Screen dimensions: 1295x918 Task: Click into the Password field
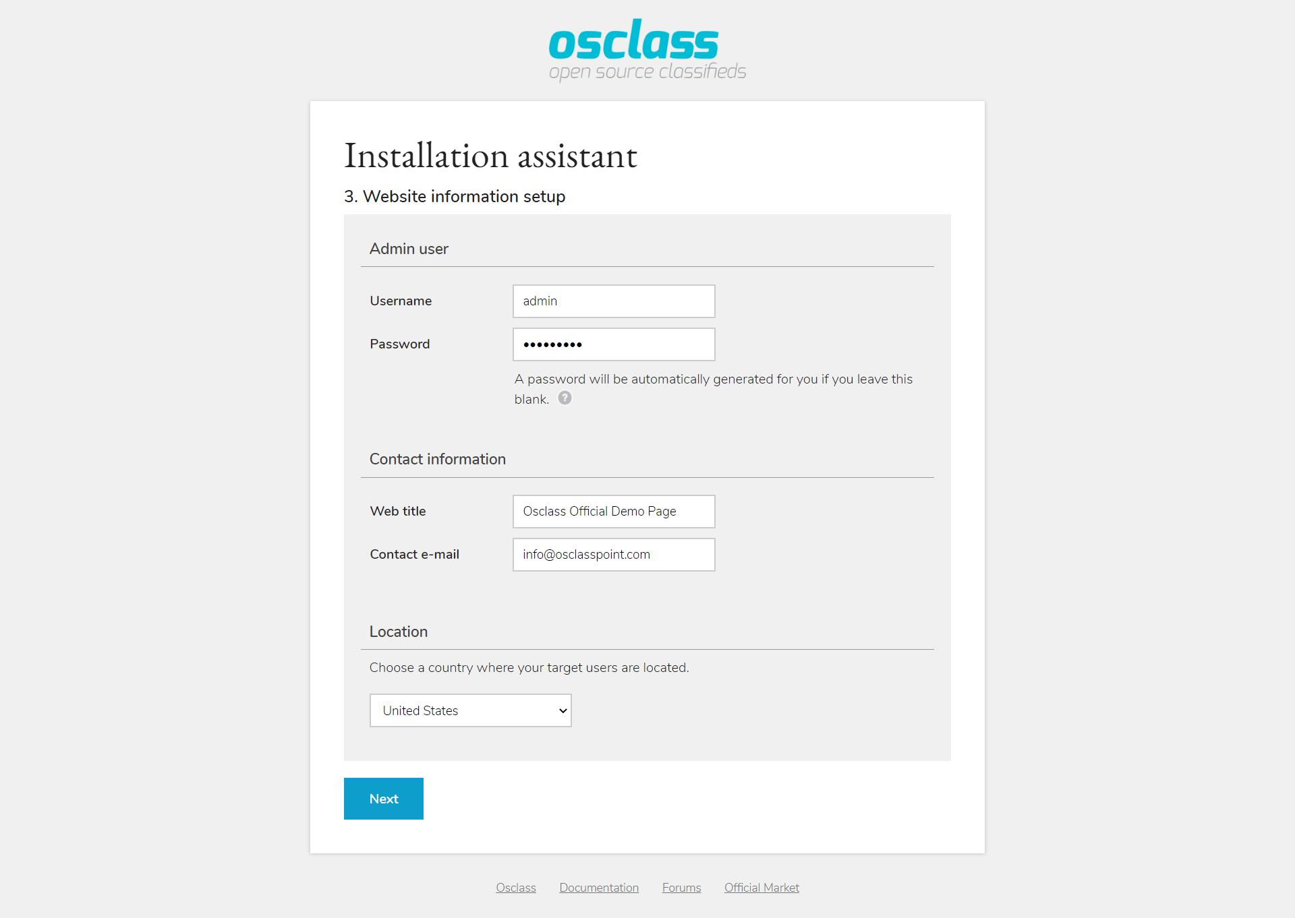click(613, 344)
